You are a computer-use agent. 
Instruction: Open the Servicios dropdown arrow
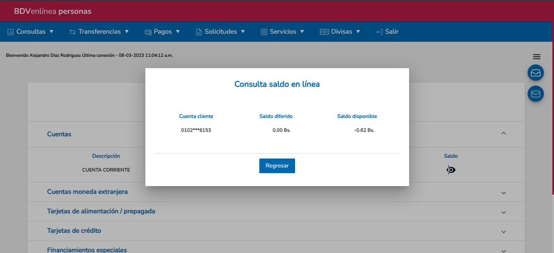[x=302, y=32]
